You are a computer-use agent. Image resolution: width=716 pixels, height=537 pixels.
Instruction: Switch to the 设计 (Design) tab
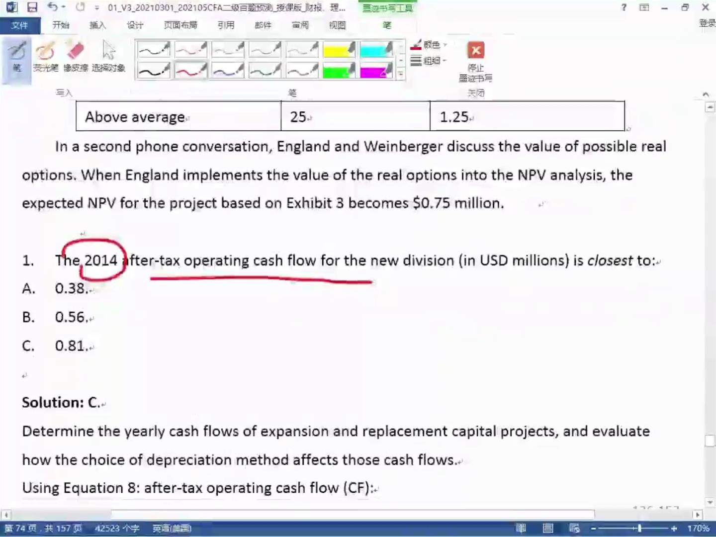coord(135,25)
